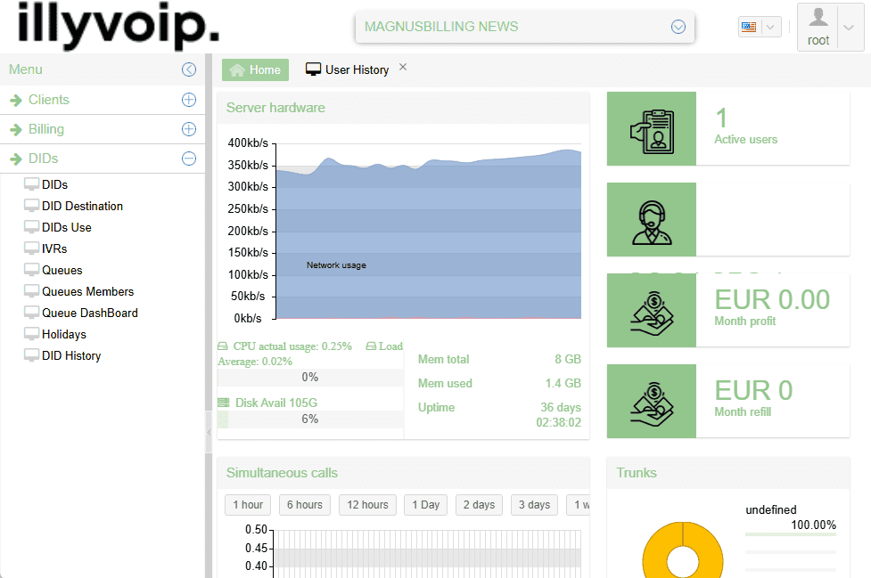Click the language flag icon
Screen dimensions: 871x578
(x=748, y=27)
